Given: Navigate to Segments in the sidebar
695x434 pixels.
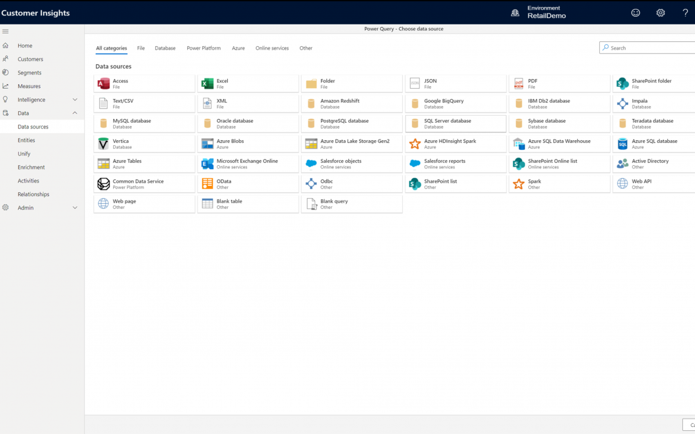Looking at the screenshot, I should [30, 72].
